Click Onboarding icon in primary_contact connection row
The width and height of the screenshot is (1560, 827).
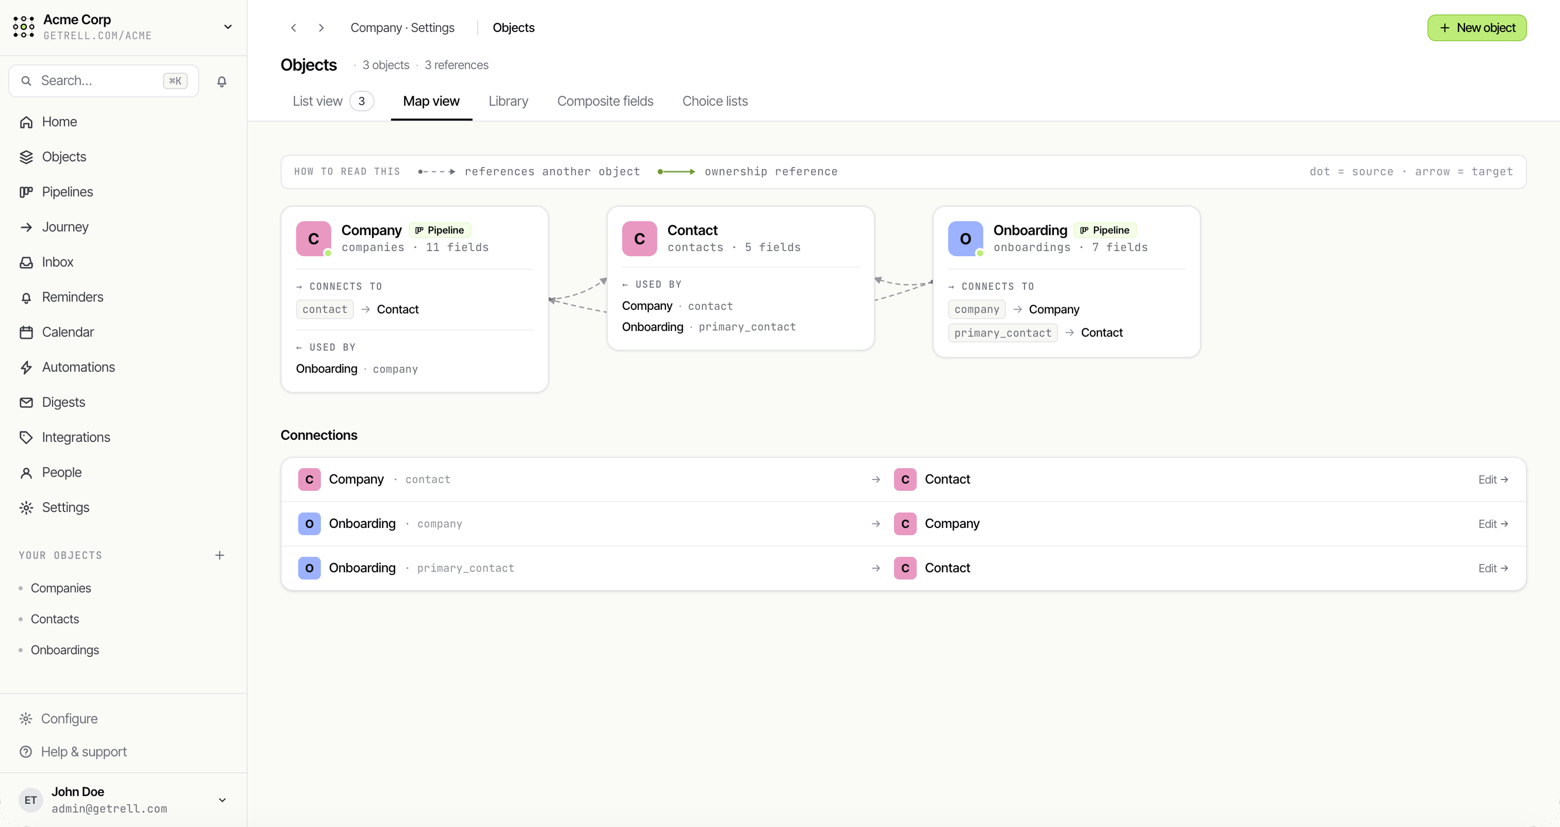309,568
